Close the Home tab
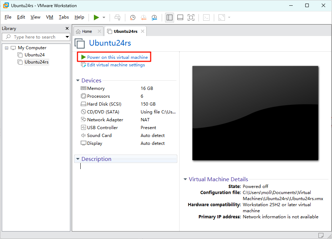Viewport: 332px width, 239px height. coord(99,31)
